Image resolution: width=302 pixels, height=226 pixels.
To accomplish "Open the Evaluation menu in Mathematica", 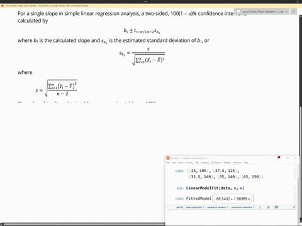I will [x=216, y=163].
